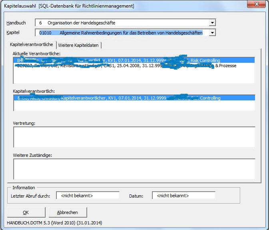
Task: Expand the Handbuch dropdown arrow
Action: pos(212,23)
